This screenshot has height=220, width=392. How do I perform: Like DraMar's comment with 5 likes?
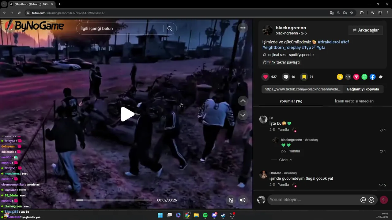pyautogui.click(x=381, y=185)
